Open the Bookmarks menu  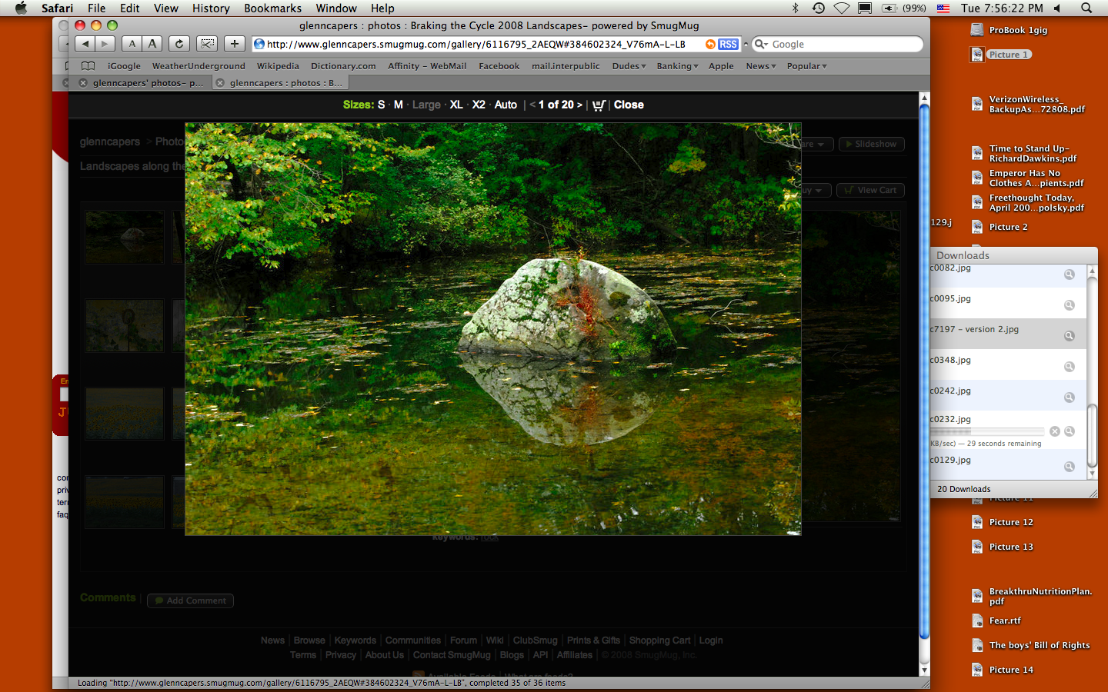tap(272, 8)
